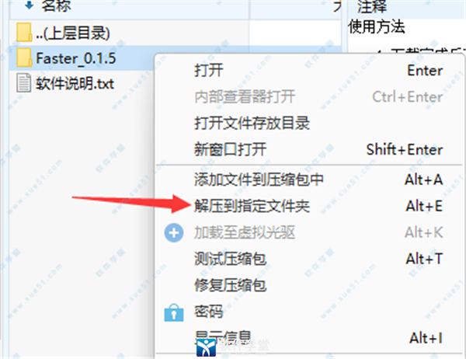Click the blue plus virtual drive icon
The height and width of the screenshot is (359, 466).
174,232
